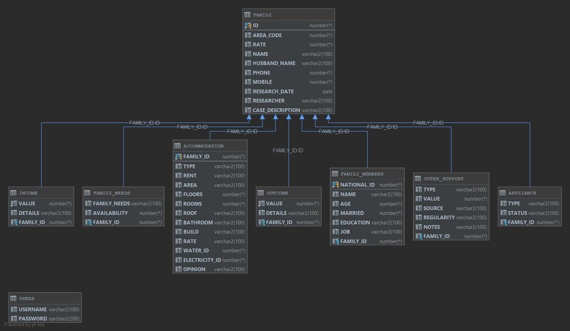Click the primary key icon beside ID in FAMILY
This screenshot has width=570, height=331.
click(x=248, y=26)
